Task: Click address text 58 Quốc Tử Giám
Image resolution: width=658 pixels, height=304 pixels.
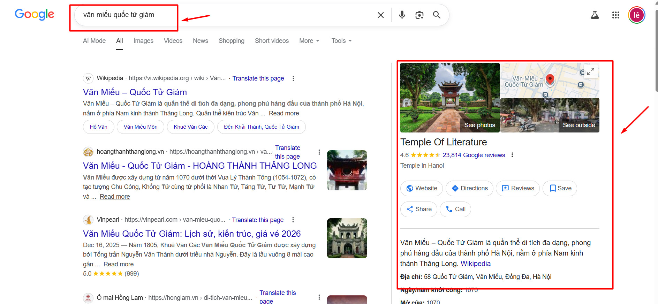Action: click(487, 277)
